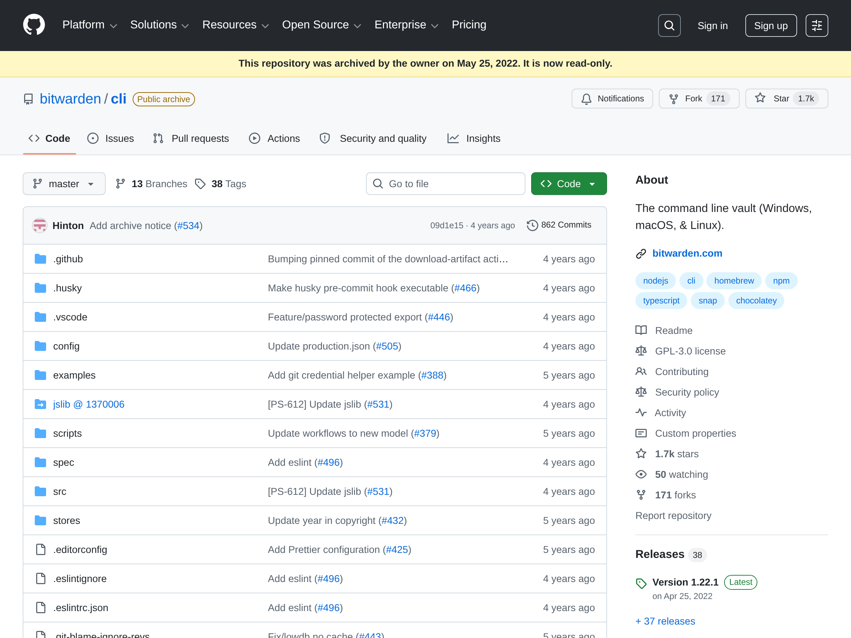Image resolution: width=851 pixels, height=638 pixels.
Task: Click Hinton's avatar thumbnail
Action: click(x=40, y=225)
